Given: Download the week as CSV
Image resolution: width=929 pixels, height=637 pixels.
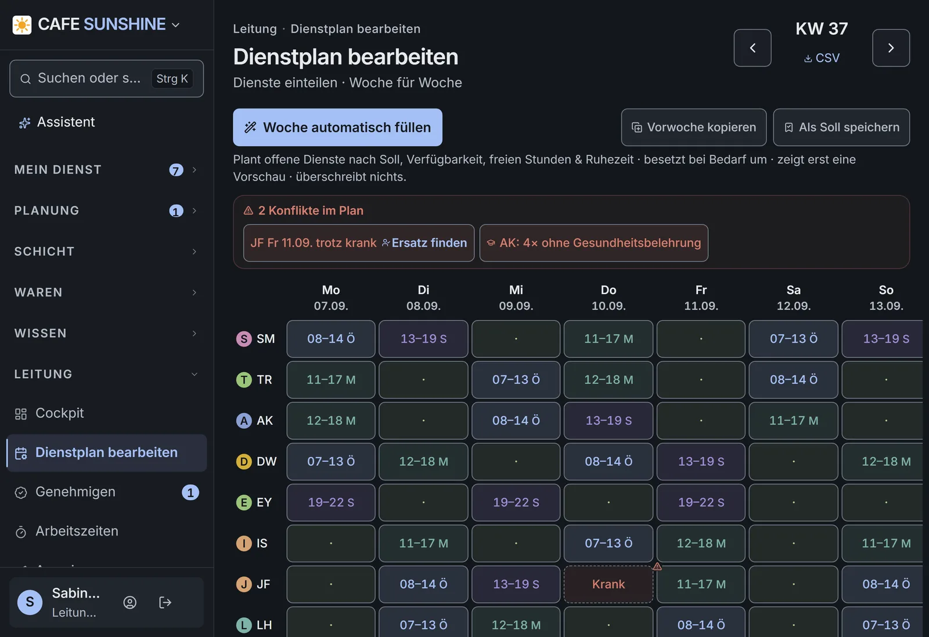Looking at the screenshot, I should (x=822, y=58).
